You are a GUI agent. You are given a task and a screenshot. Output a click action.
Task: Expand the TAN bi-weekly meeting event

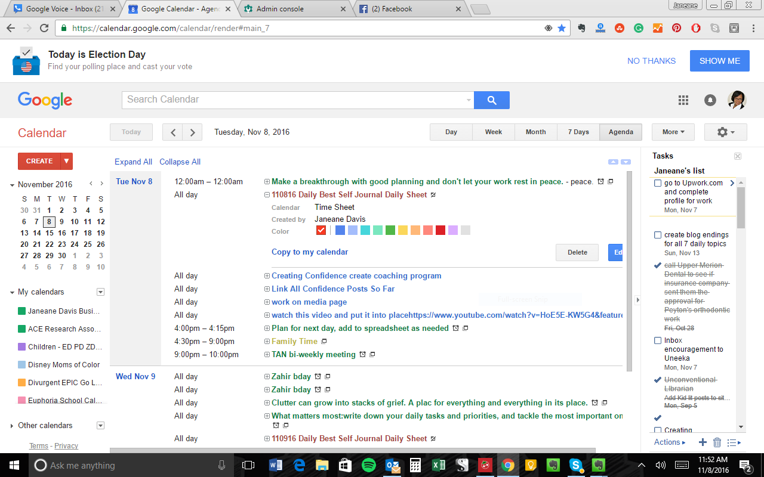pos(267,355)
